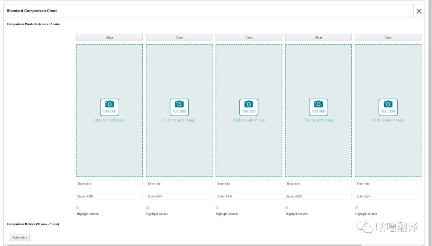Screen dimensions: 432x246
Task: Click the camera icon in the third product column
Action: point(249,104)
